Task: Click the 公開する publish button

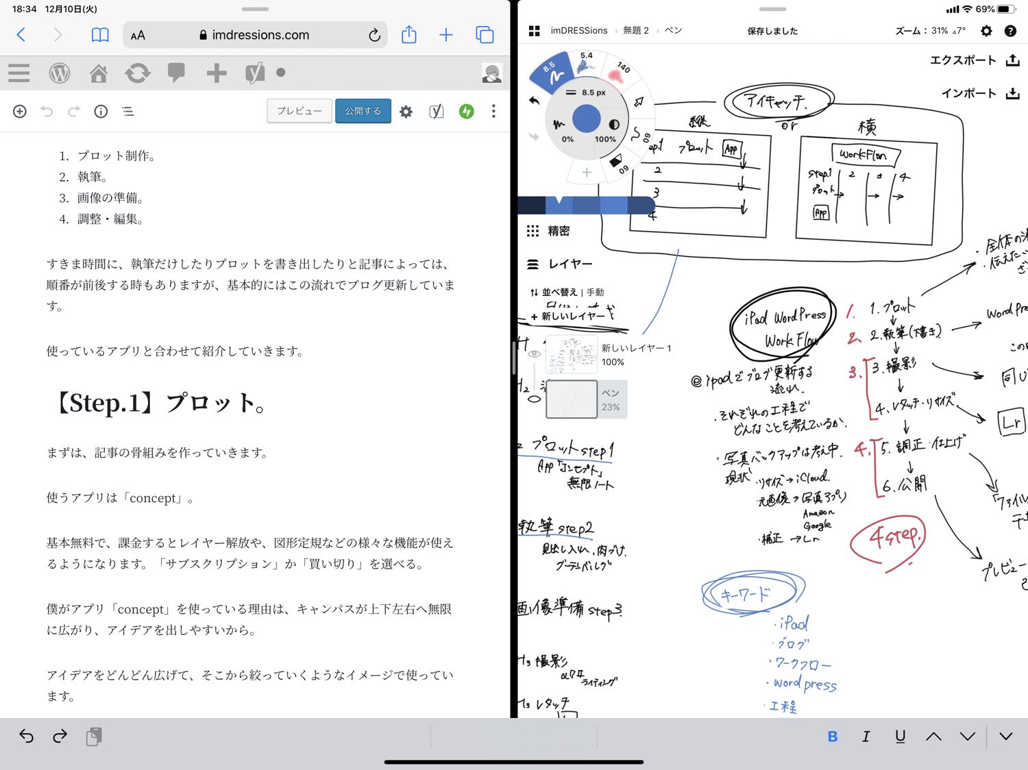Action: tap(363, 111)
